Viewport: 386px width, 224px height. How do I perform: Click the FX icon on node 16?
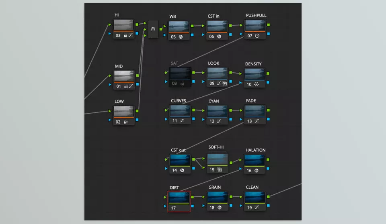[x=257, y=171]
